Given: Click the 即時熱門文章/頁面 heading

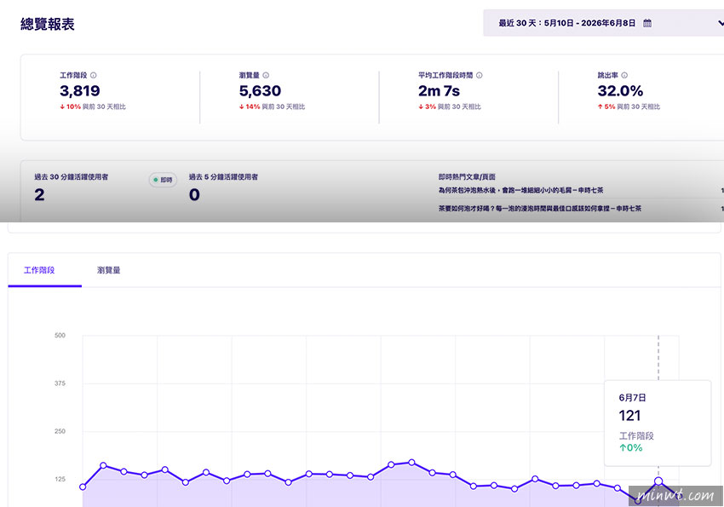Looking at the screenshot, I should [x=467, y=177].
